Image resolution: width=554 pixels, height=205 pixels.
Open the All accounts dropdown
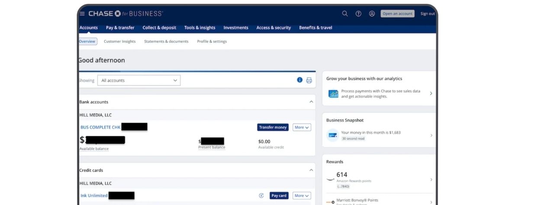(x=139, y=80)
